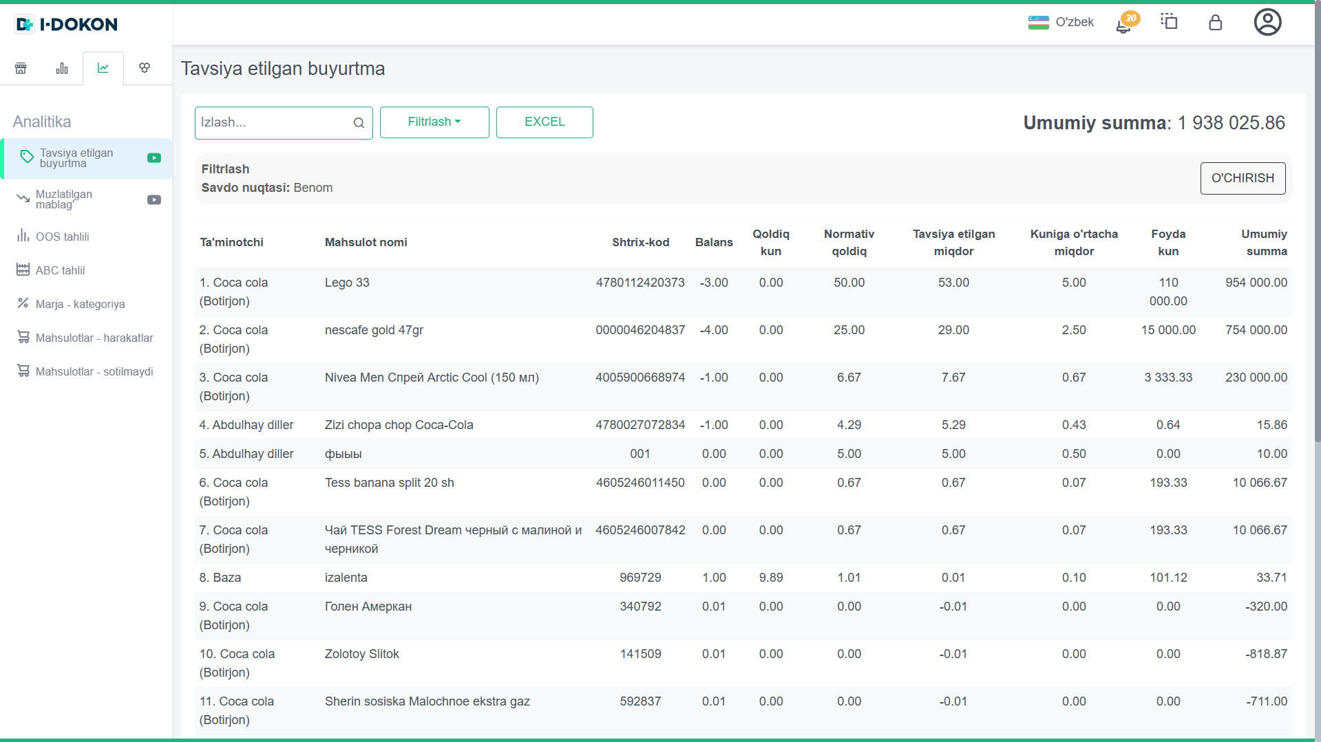Export table with EXCEL button

tap(545, 122)
